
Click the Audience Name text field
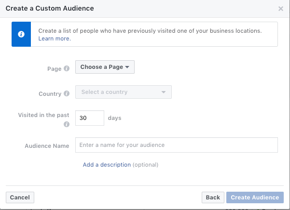coord(177,145)
